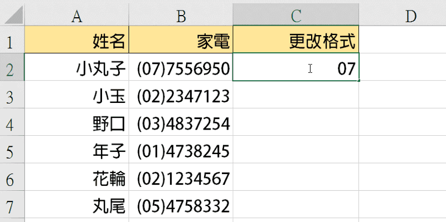Click the 家電 header cell

[181, 40]
